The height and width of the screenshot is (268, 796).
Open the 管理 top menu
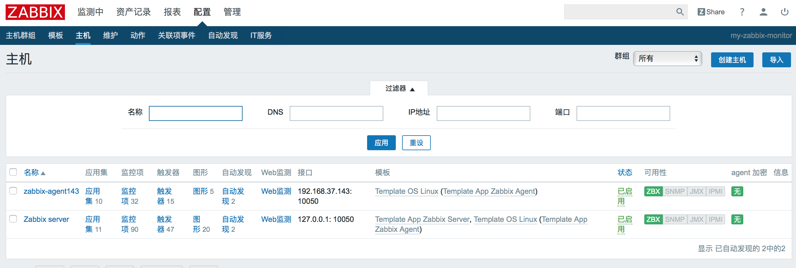click(232, 12)
